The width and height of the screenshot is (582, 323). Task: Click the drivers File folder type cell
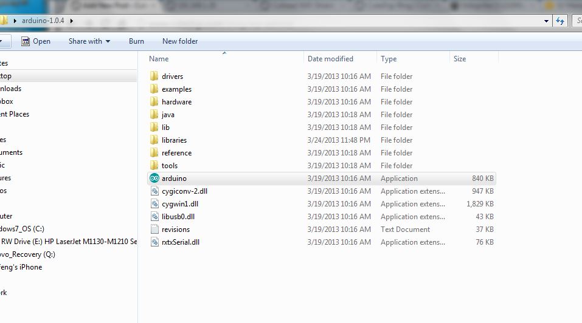397,76
